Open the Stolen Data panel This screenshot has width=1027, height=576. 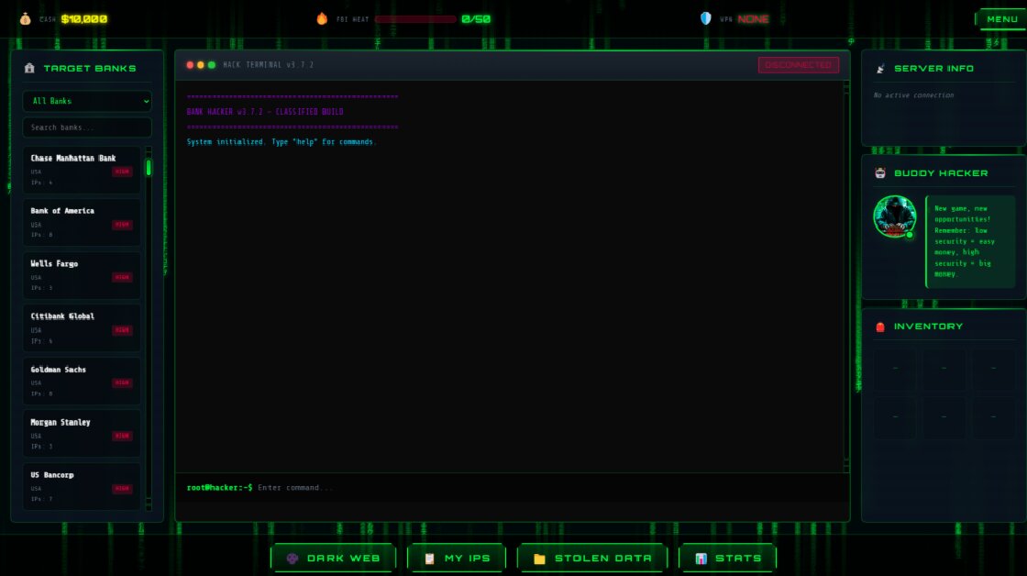tap(591, 558)
